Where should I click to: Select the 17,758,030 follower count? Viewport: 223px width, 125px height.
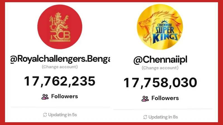click(x=160, y=83)
